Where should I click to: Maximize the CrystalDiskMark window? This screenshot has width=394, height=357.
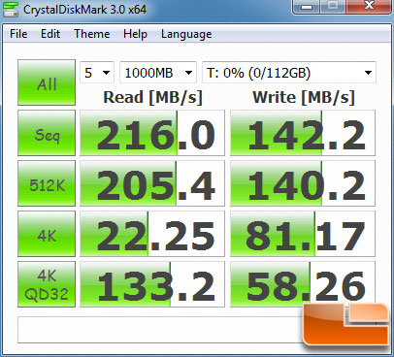pos(333,7)
